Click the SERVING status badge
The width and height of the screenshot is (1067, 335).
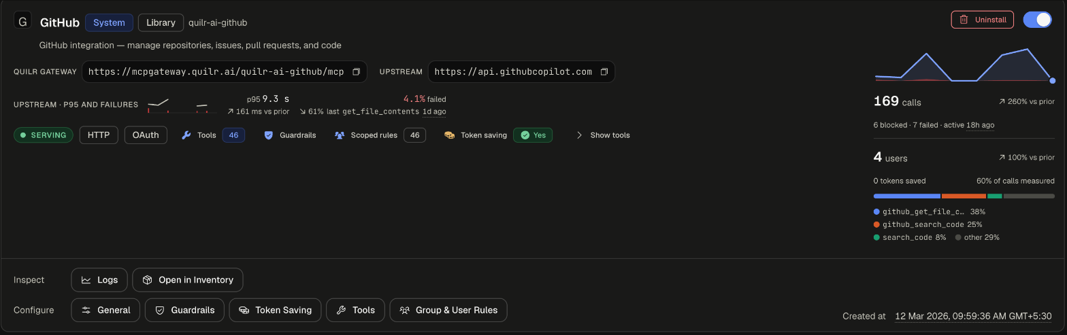click(x=44, y=135)
